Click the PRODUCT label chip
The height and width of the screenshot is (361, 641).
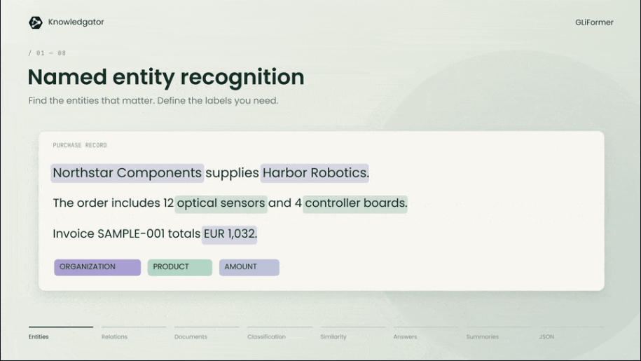pos(180,267)
